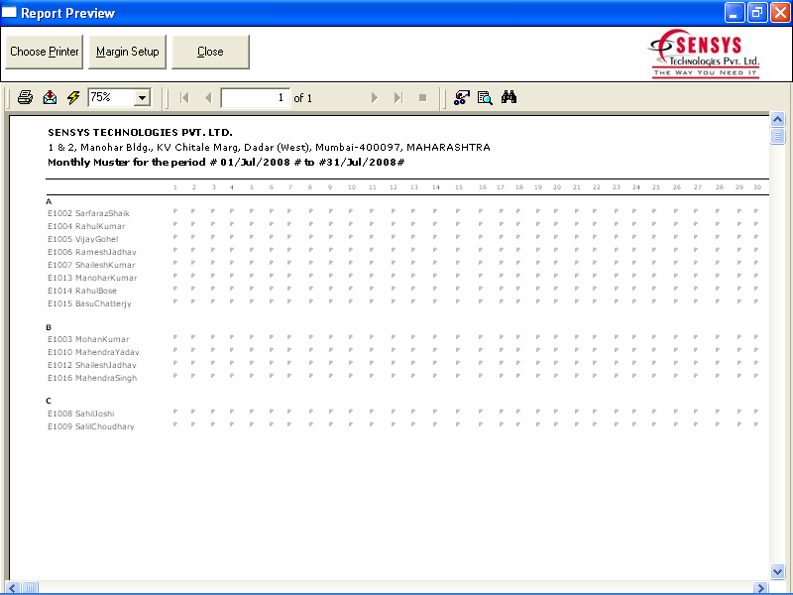This screenshot has width=793, height=595.
Task: Refresh report data with the lightning icon
Action: 73,97
